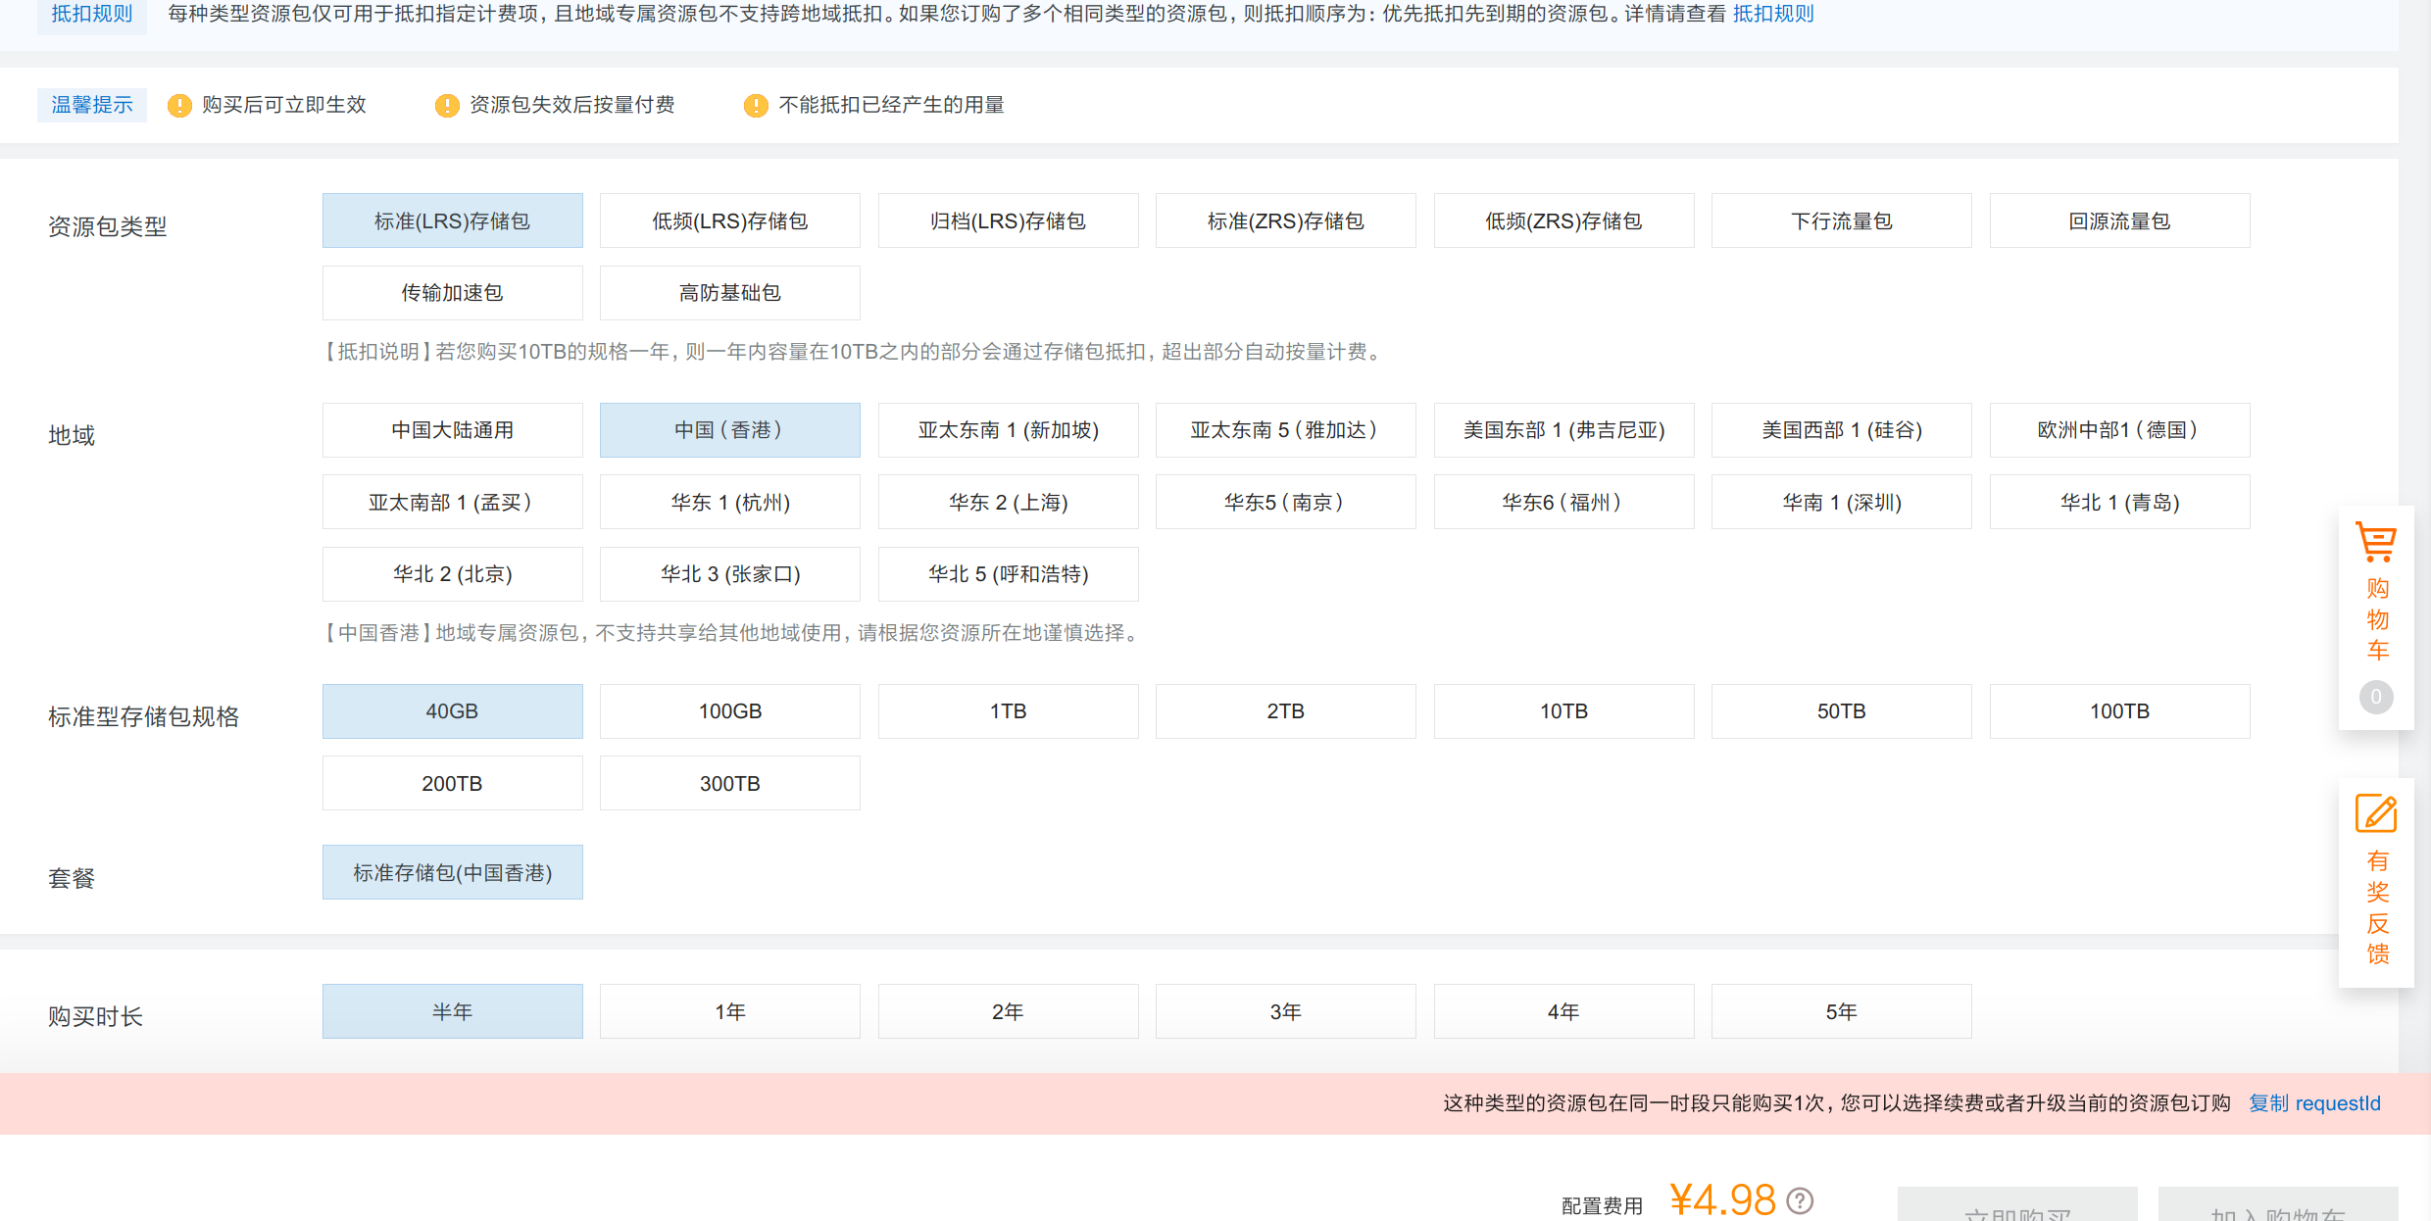Select 标准存储包(中国香港) plan option
The width and height of the screenshot is (2431, 1221).
coord(452,872)
